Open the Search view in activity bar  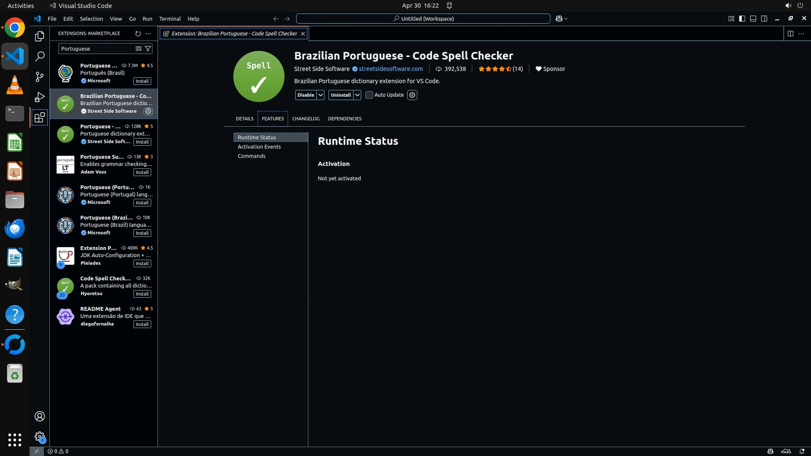40,56
